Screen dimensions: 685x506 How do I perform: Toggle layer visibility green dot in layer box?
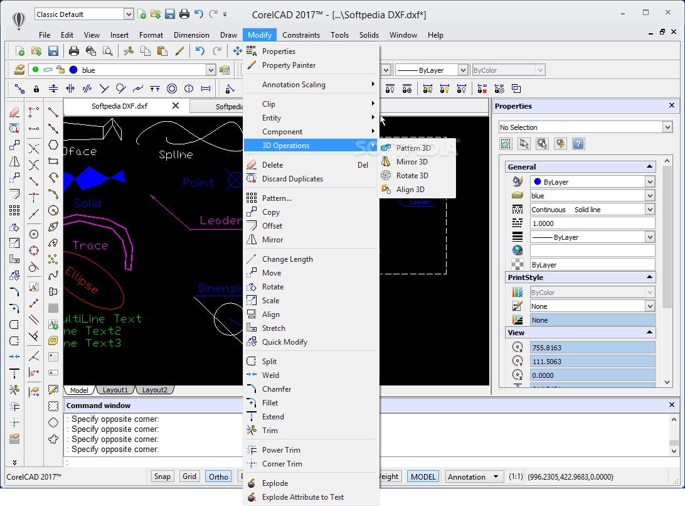[35, 70]
